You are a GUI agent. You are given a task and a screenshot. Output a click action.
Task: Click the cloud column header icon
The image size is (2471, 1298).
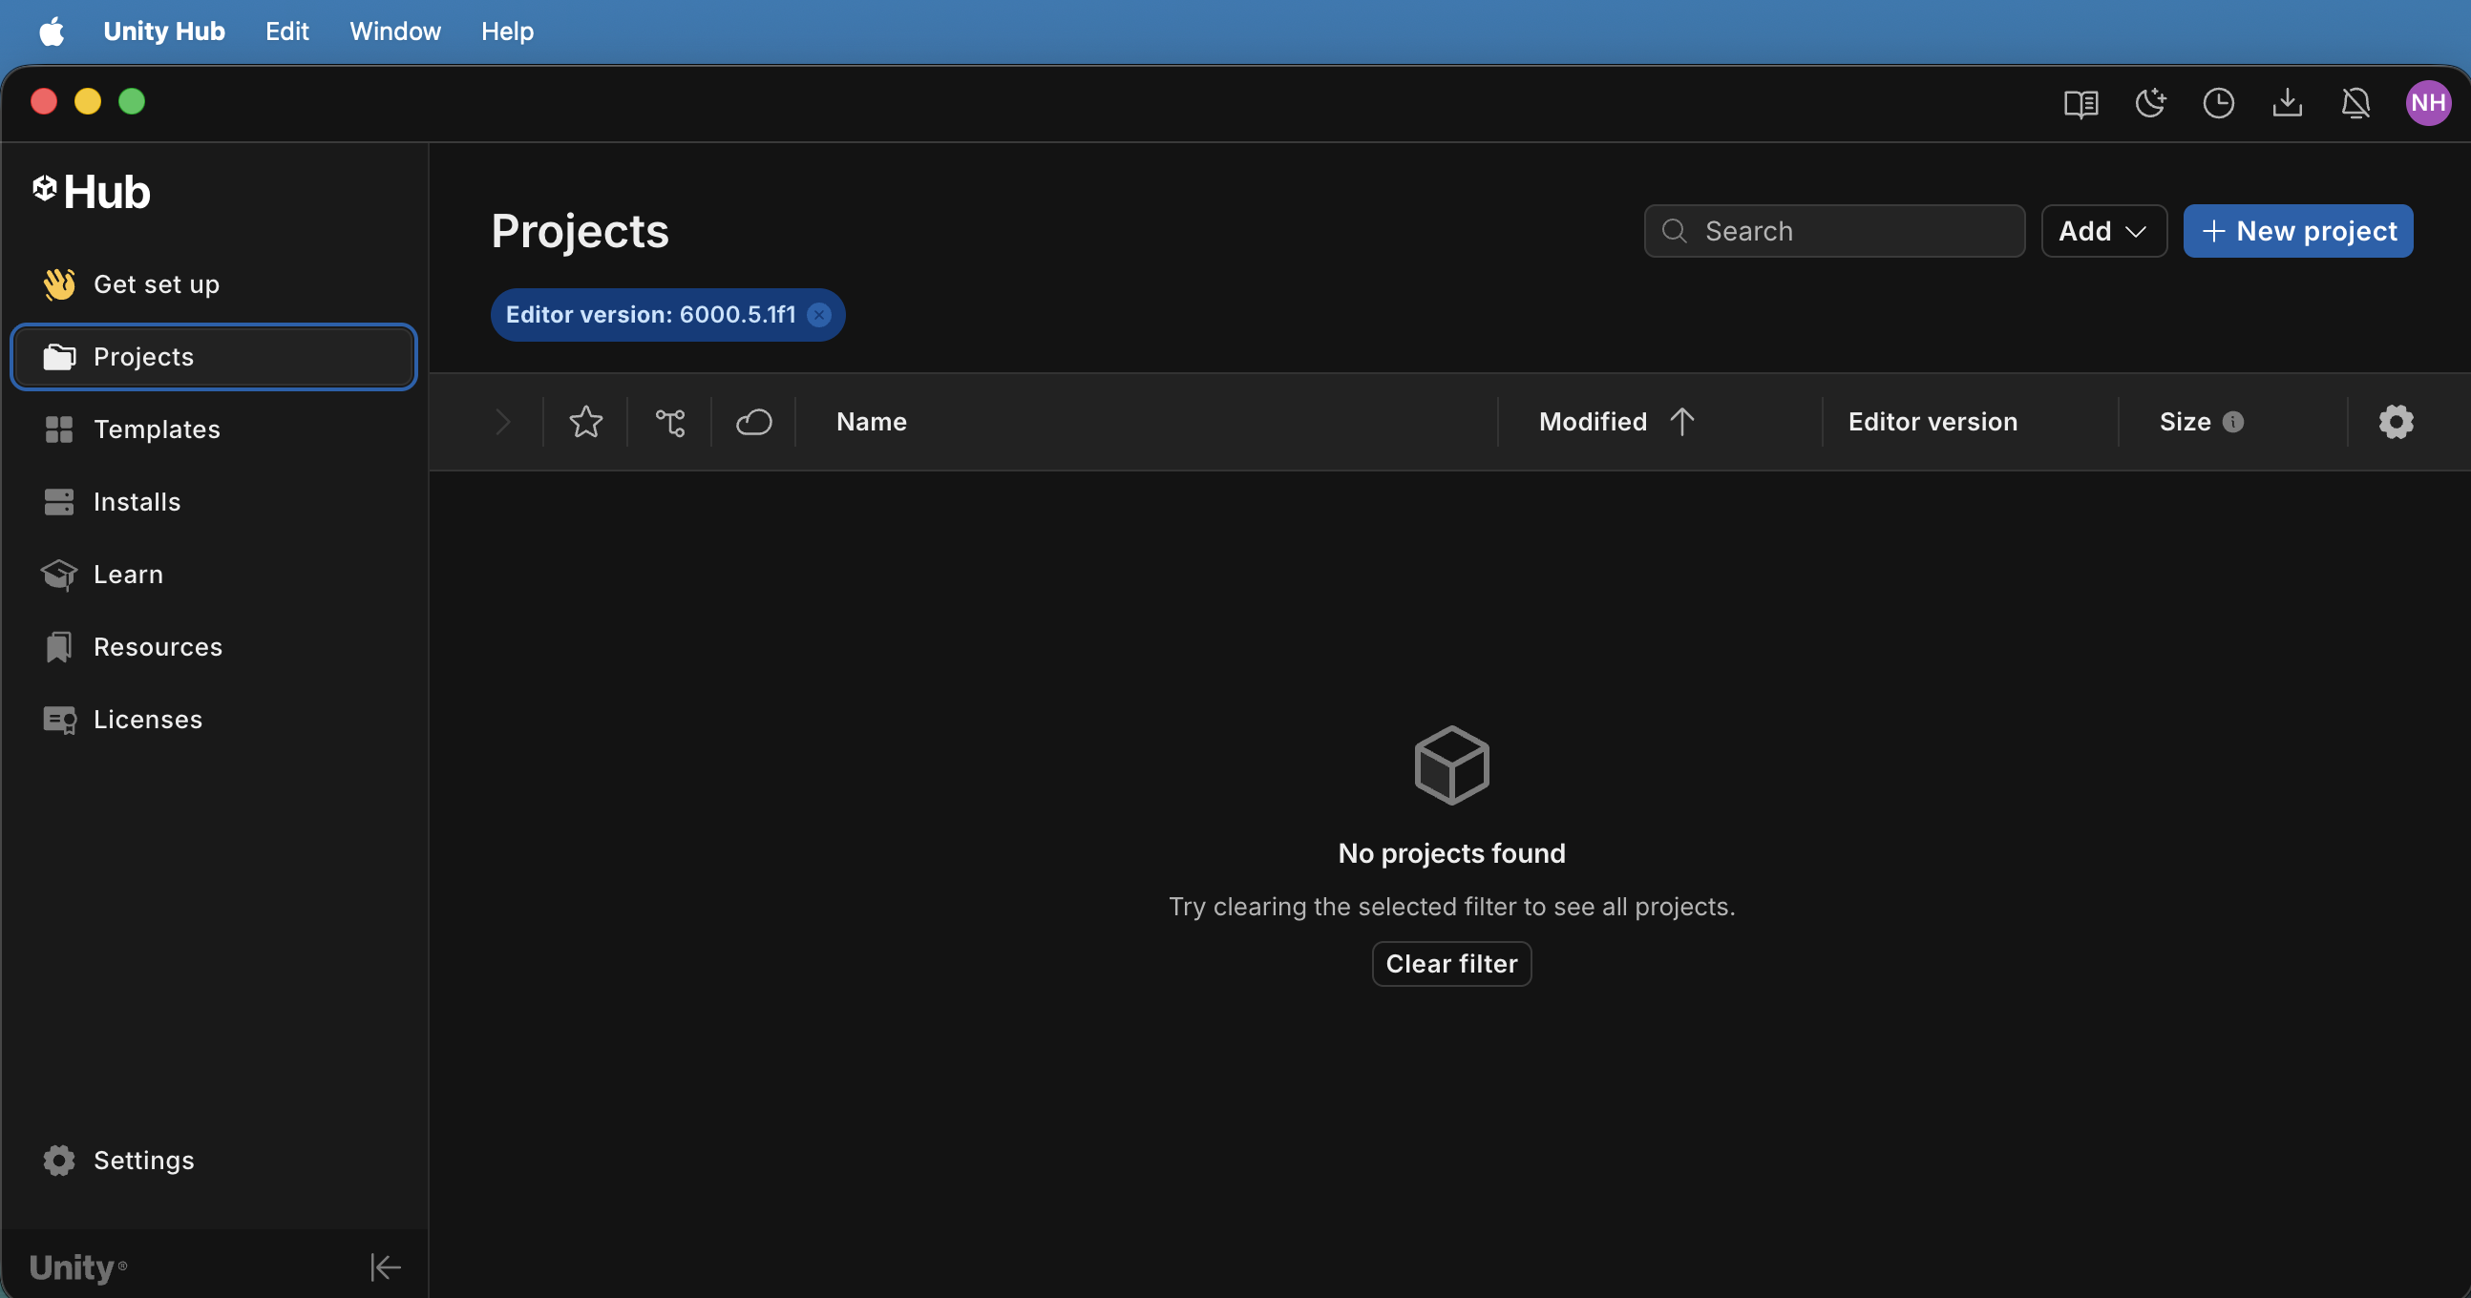(x=754, y=422)
